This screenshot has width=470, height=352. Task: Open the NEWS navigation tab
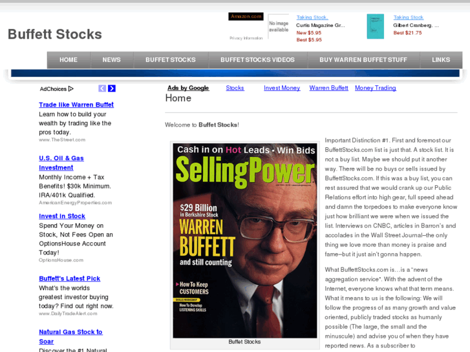pos(111,60)
